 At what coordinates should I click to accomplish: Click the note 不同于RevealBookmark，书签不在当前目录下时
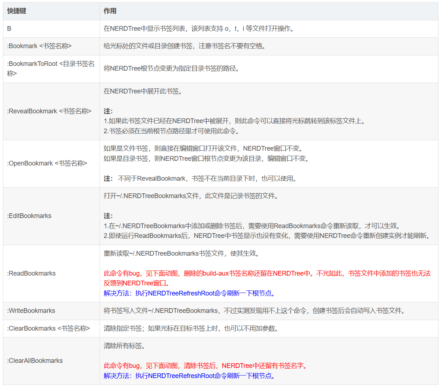pyautogui.click(x=207, y=179)
